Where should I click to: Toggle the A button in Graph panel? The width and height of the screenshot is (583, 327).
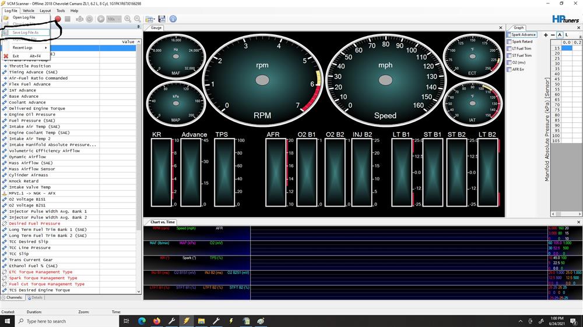tap(560, 35)
